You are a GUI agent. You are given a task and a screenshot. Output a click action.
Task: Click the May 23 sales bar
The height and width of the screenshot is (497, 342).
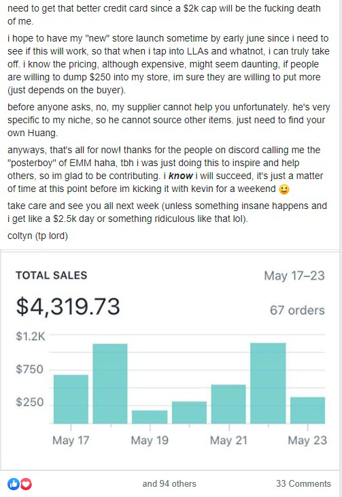point(307,410)
